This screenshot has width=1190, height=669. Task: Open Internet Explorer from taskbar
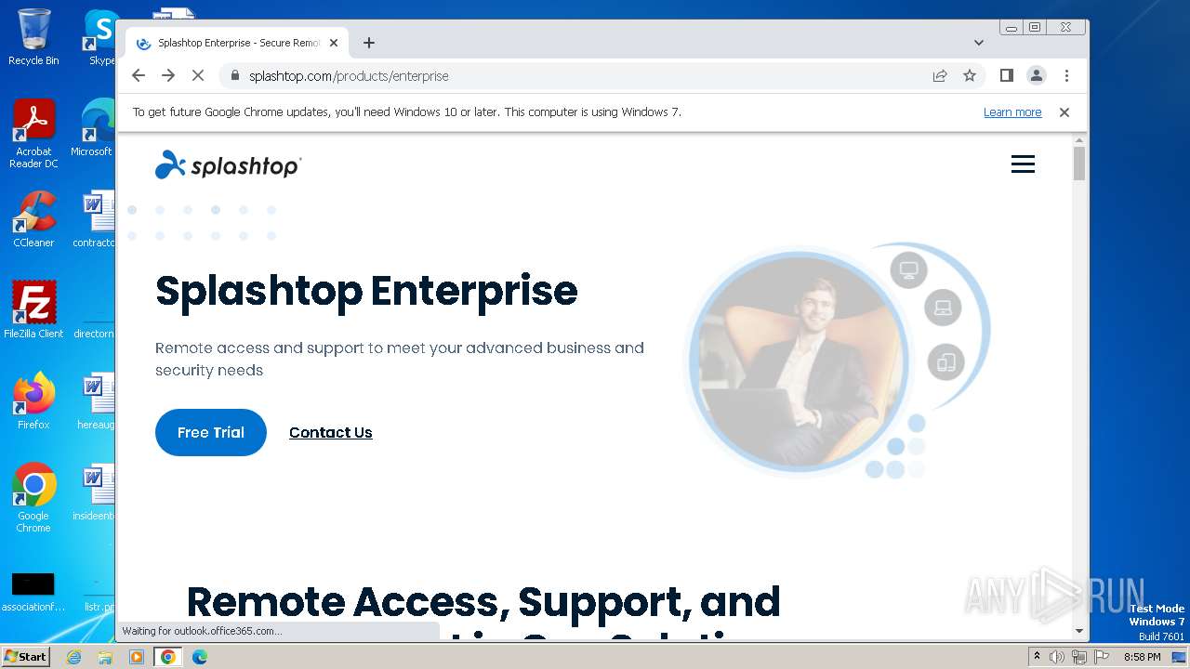tap(73, 657)
